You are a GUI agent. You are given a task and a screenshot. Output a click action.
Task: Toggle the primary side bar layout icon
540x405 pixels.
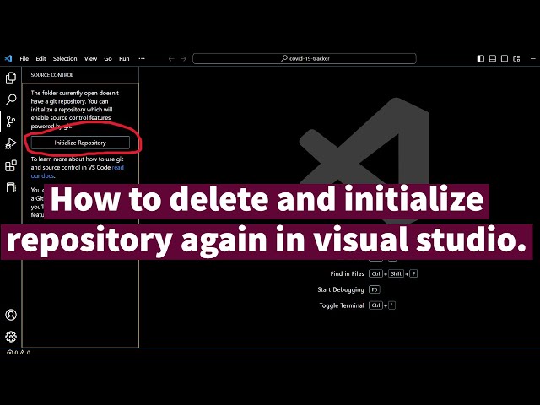481,58
